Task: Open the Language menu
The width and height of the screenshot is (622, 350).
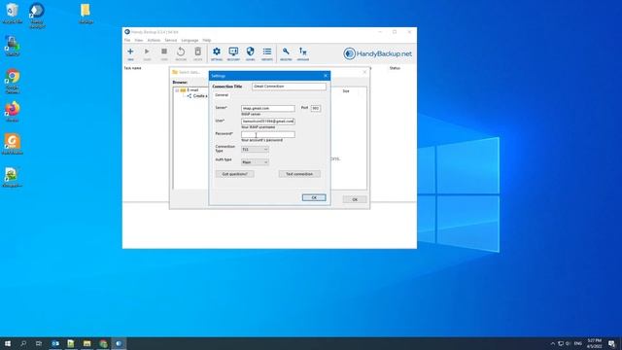Action: [x=190, y=40]
